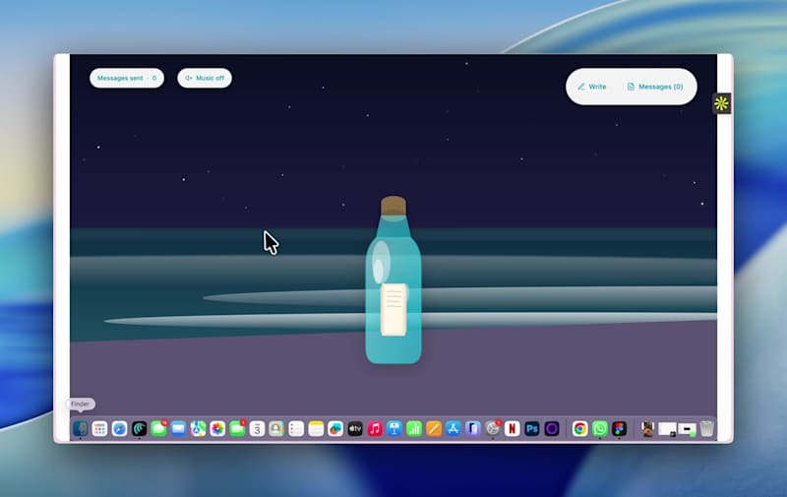The width and height of the screenshot is (787, 497).
Task: Open the Apple TV Dock icon
Action: pyautogui.click(x=355, y=429)
